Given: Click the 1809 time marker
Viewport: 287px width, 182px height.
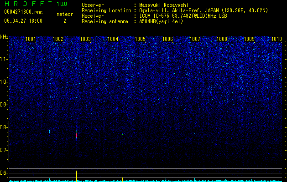Looking at the screenshot, I should (x=249, y=39).
